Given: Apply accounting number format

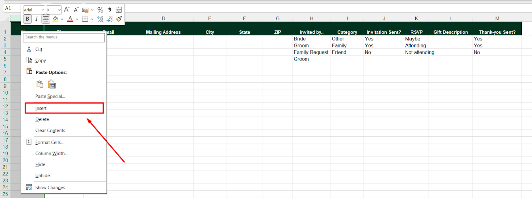Looking at the screenshot, I should click(x=85, y=10).
